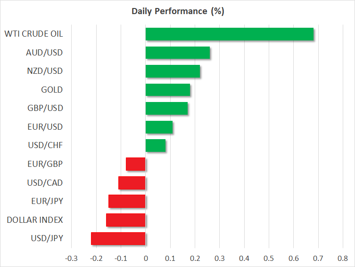The width and height of the screenshot is (355, 267).
Task: Click the EUR/JPY red bar
Action: coord(126,201)
